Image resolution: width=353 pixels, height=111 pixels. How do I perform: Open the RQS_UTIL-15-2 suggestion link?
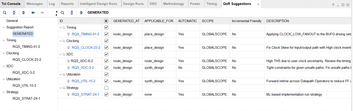coord(84,81)
